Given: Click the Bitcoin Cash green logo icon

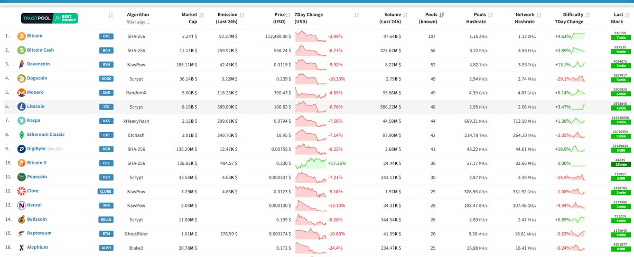Looking at the screenshot, I should 22,50.
